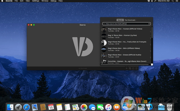This screenshot has height=111, width=180.
Task: Click the magnifier icon inside the search field
Action: 104,24
